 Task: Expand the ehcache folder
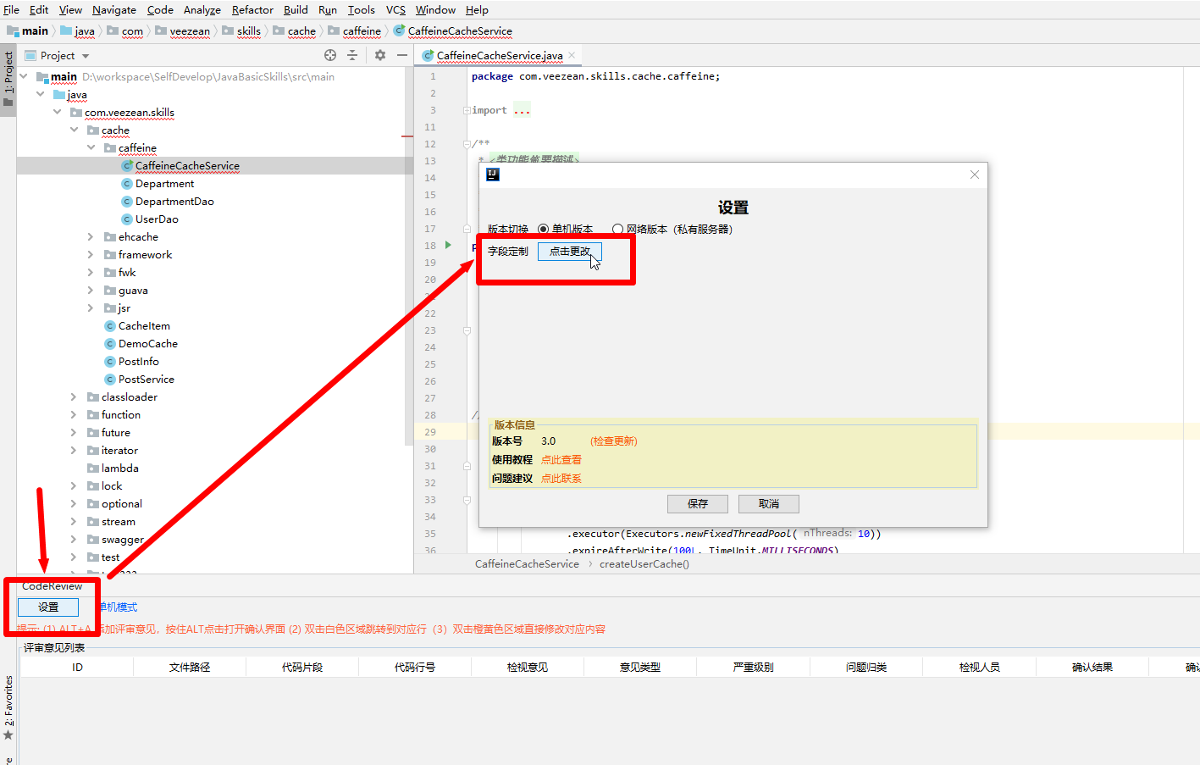point(91,237)
